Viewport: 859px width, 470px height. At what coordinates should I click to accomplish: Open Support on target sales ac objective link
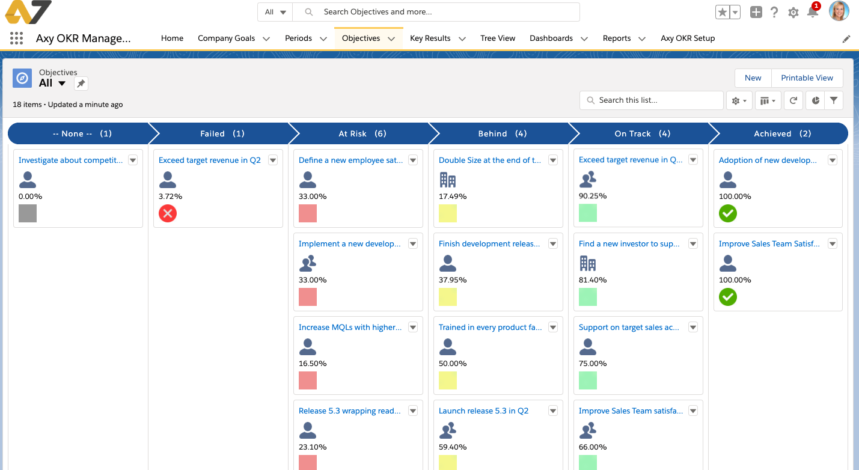click(x=629, y=328)
